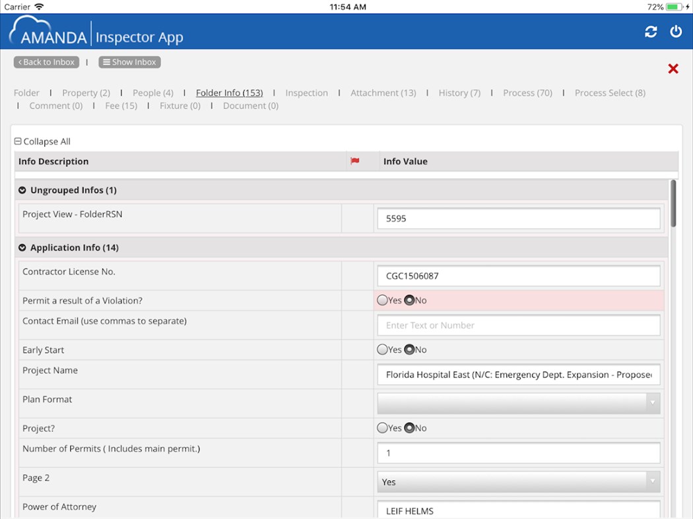
Task: Switch to the Inspection tab
Action: (x=306, y=93)
